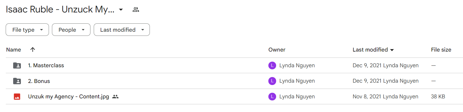Click Lynda Nguyen's avatar in the Bonus row
Screen dimensions: 463x112
272,81
